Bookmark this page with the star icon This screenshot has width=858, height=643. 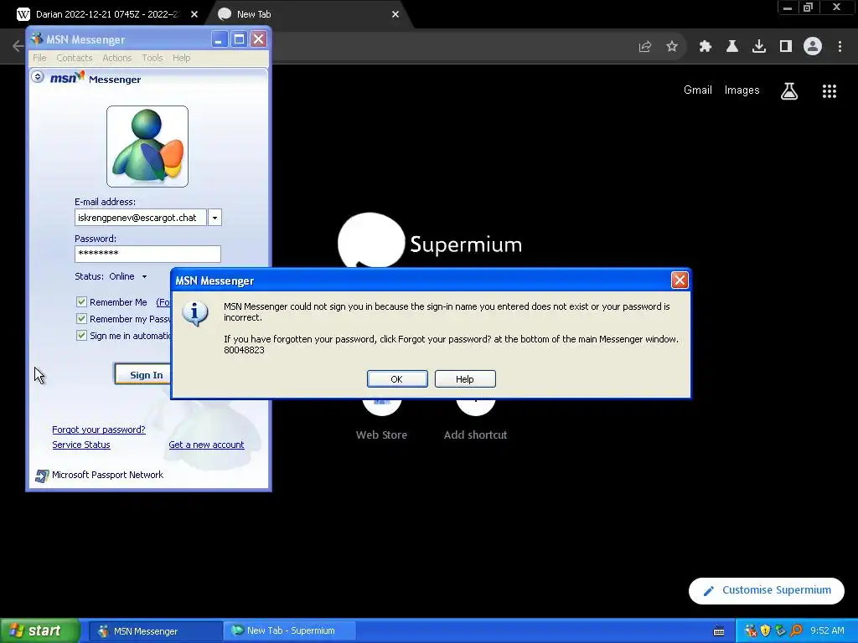[x=672, y=47]
